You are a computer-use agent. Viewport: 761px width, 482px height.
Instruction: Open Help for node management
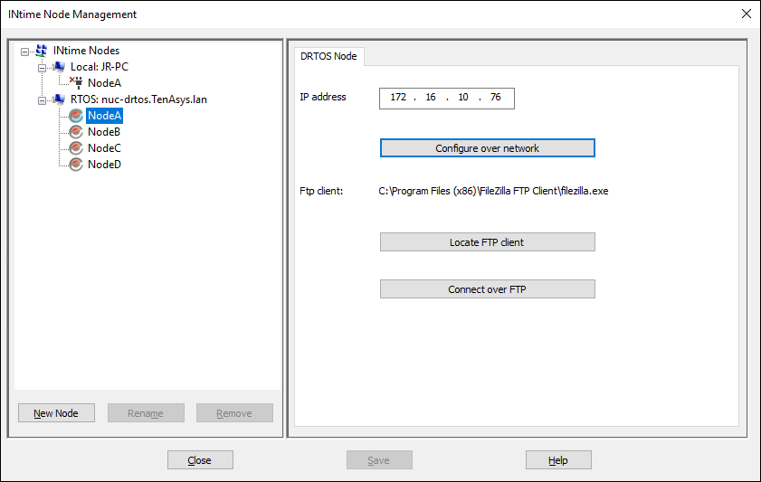point(558,460)
